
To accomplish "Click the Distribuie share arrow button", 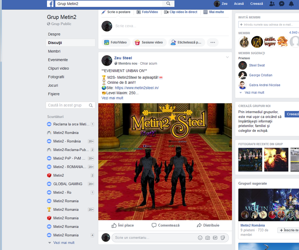I will [208, 225].
